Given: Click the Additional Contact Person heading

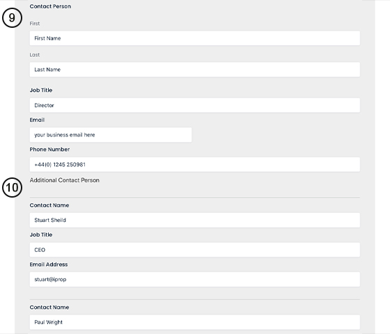Looking at the screenshot, I should pos(64,180).
